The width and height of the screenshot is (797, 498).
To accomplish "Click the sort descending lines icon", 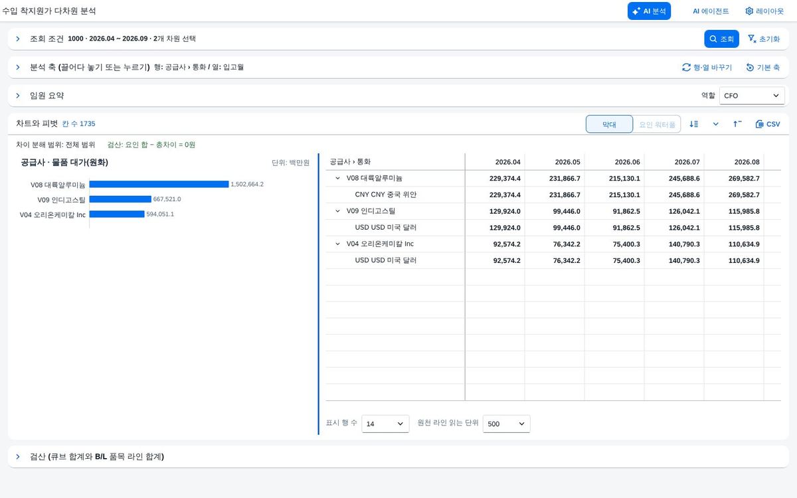I will 694,124.
